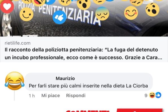Click the wide-eyed surprised emoji at right
This screenshot has height=112, width=168.
click(152, 10)
